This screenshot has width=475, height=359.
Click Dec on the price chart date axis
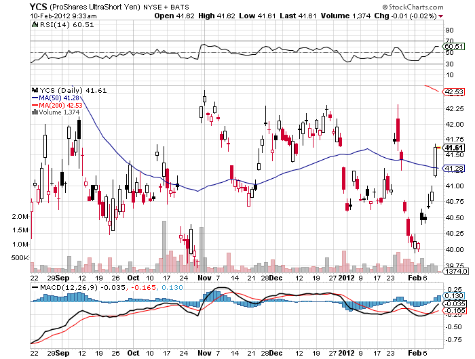(276, 278)
